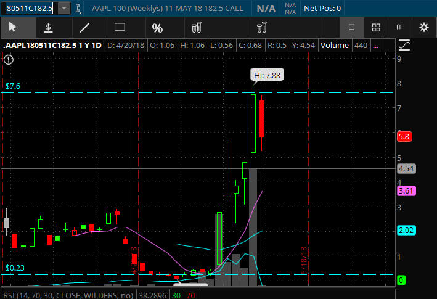
Task: Click the All layout tab
Action: [399, 27]
